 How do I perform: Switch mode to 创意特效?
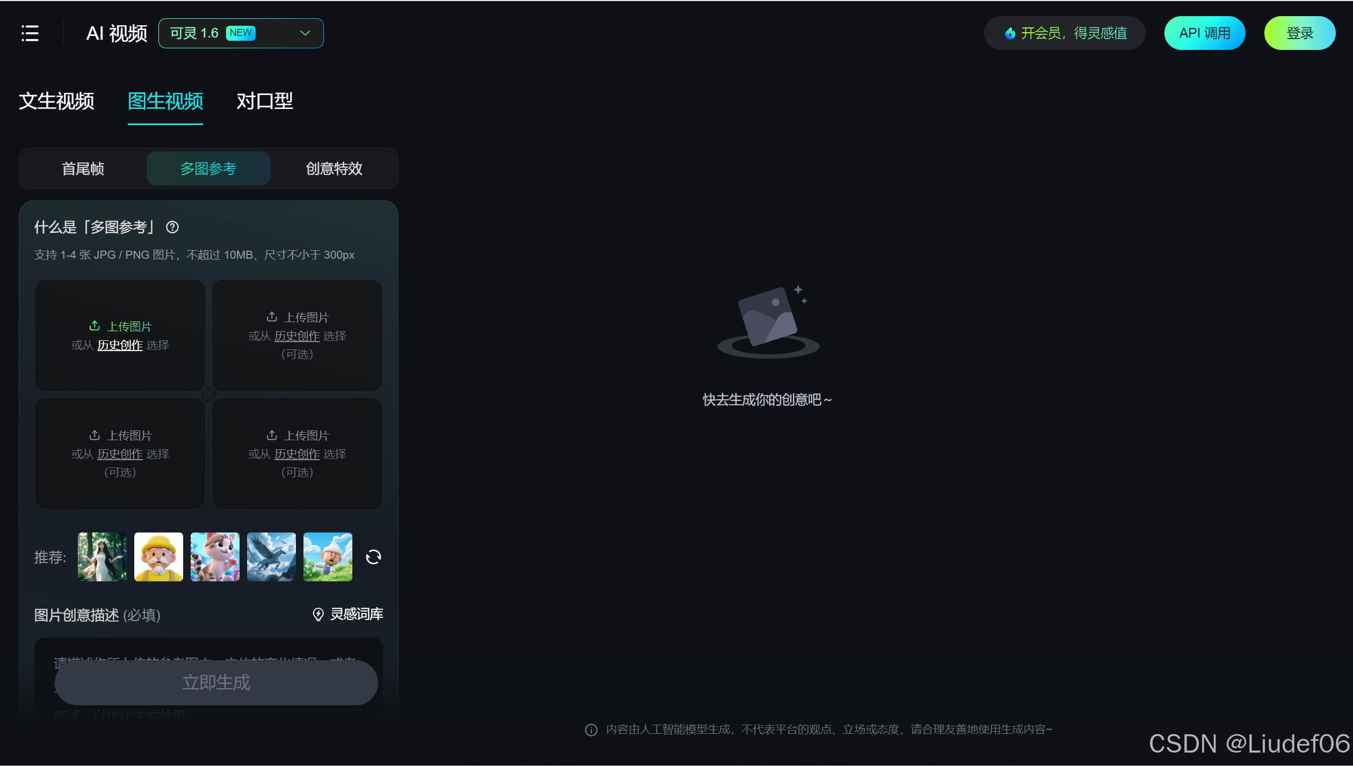(334, 169)
